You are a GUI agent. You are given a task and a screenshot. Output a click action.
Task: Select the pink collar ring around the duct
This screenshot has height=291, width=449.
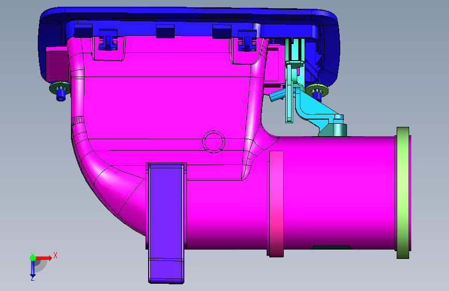coord(277,203)
